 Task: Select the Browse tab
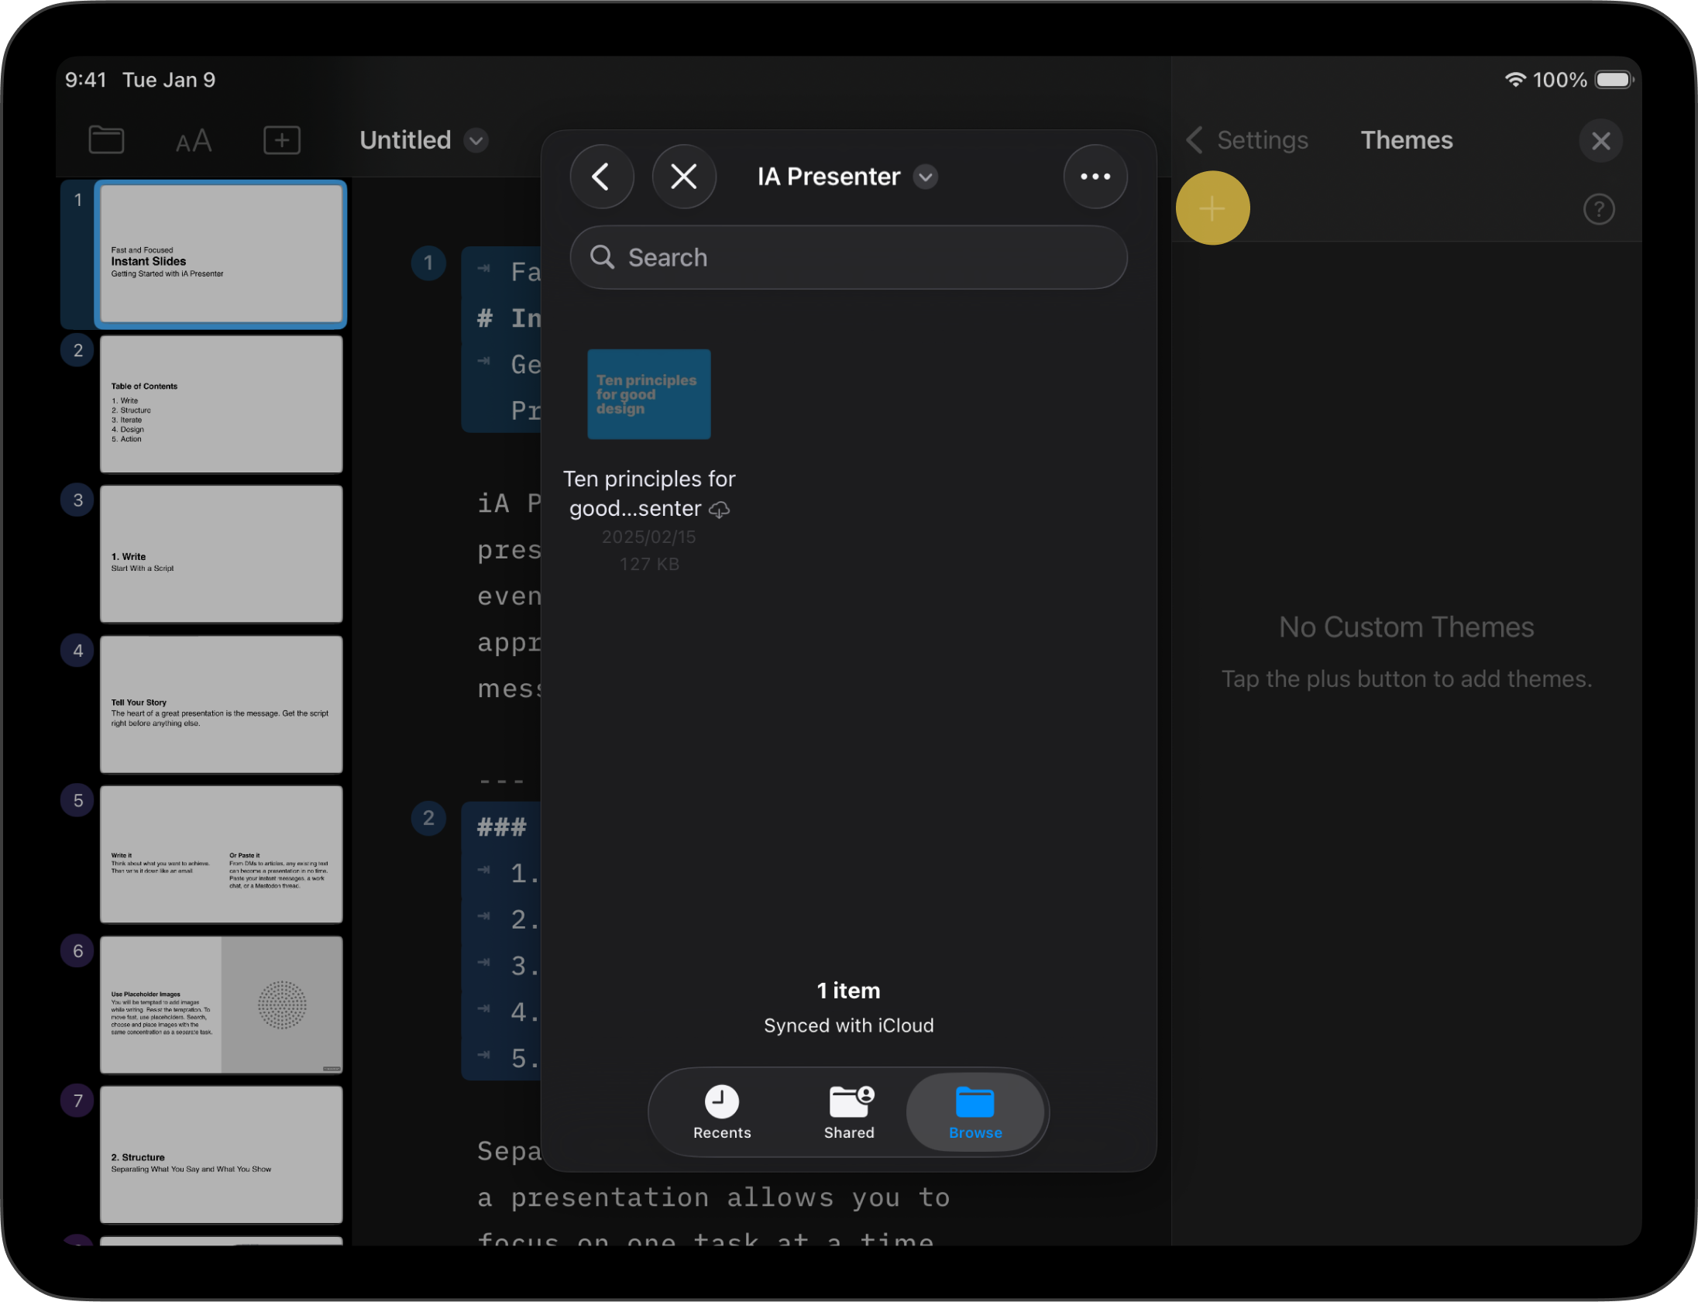[x=974, y=1111]
